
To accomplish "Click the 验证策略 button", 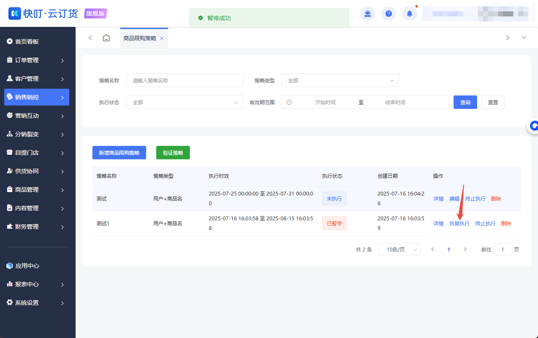I will coord(173,153).
